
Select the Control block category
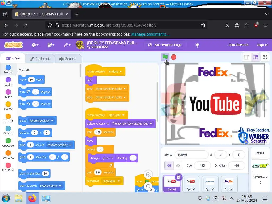8,118
